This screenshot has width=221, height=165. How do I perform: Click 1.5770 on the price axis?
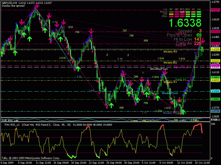point(215,108)
